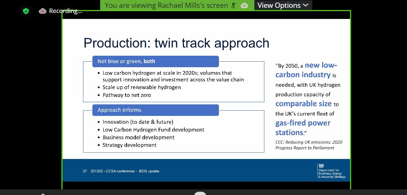Click the cloud Recording indicator icon

tap(42, 11)
